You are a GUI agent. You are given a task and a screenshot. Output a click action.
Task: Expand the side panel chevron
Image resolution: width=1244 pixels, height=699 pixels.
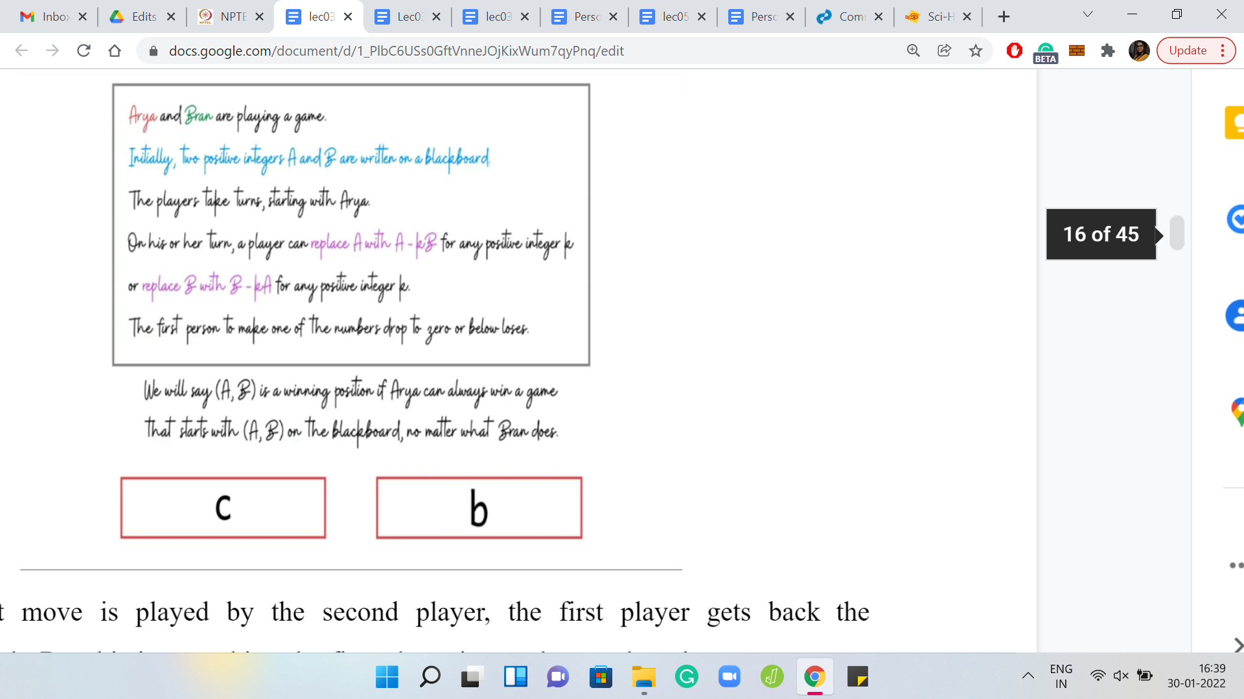[1238, 645]
